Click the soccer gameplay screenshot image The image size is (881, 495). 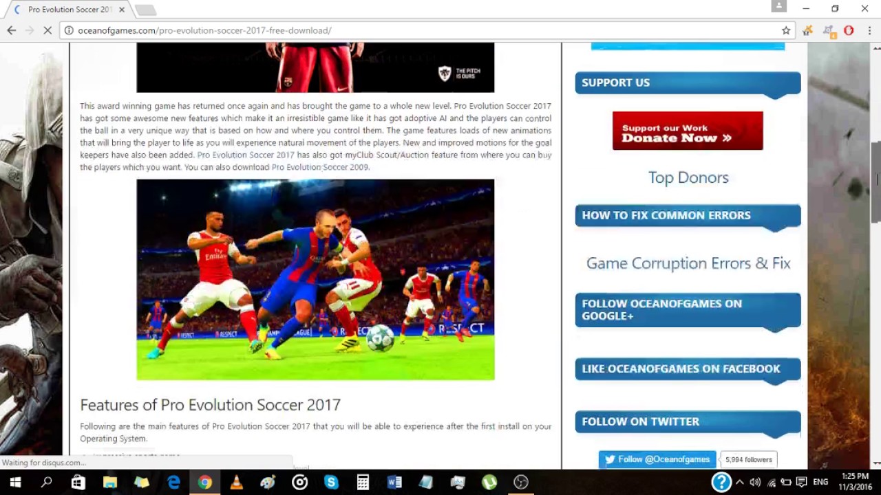(x=315, y=280)
